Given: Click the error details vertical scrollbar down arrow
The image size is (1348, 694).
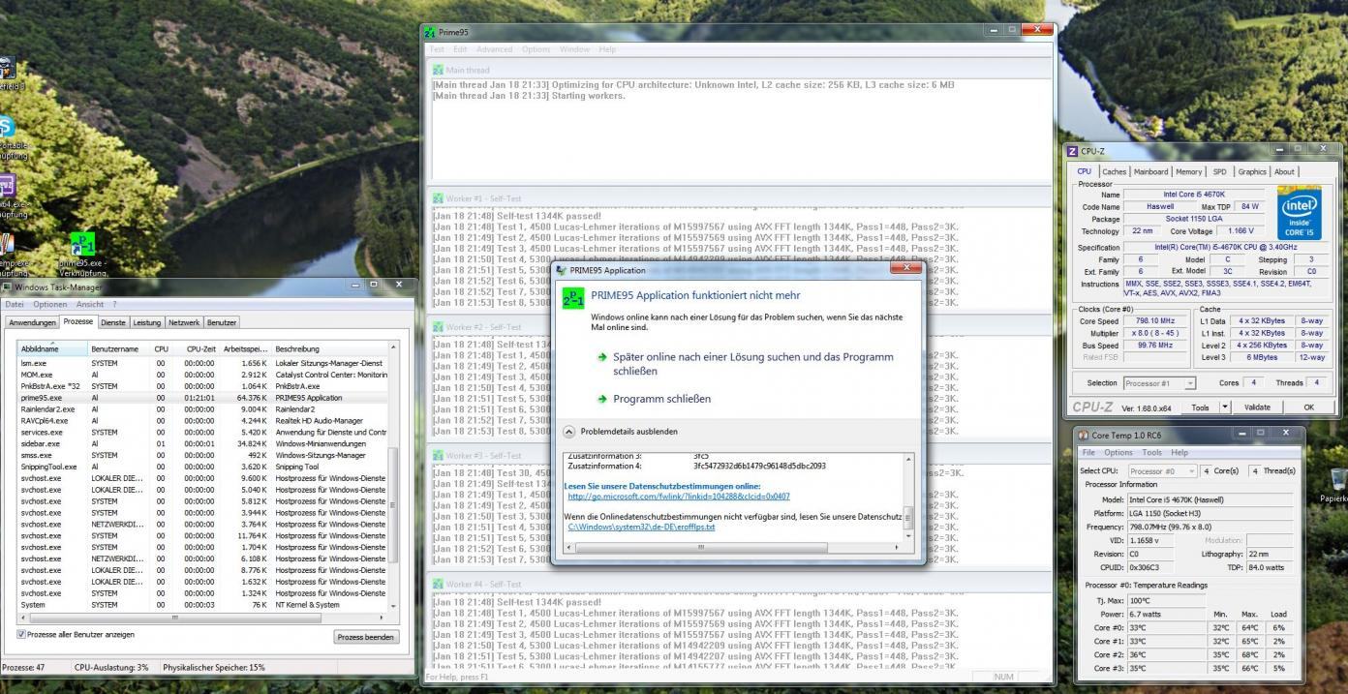Looking at the screenshot, I should click(x=907, y=535).
